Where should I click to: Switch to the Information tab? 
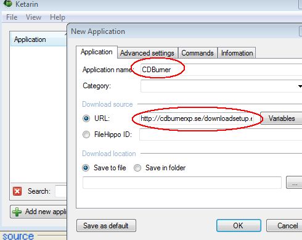pyautogui.click(x=237, y=53)
